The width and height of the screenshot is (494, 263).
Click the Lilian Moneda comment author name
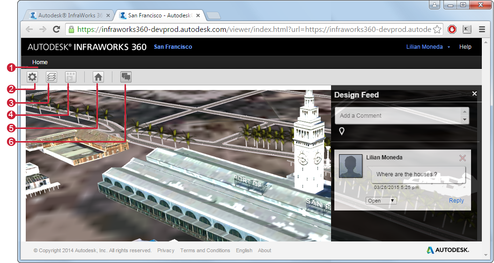tap(384, 158)
